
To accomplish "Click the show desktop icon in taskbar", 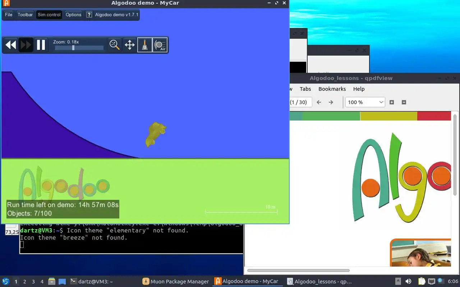I will coord(62,282).
